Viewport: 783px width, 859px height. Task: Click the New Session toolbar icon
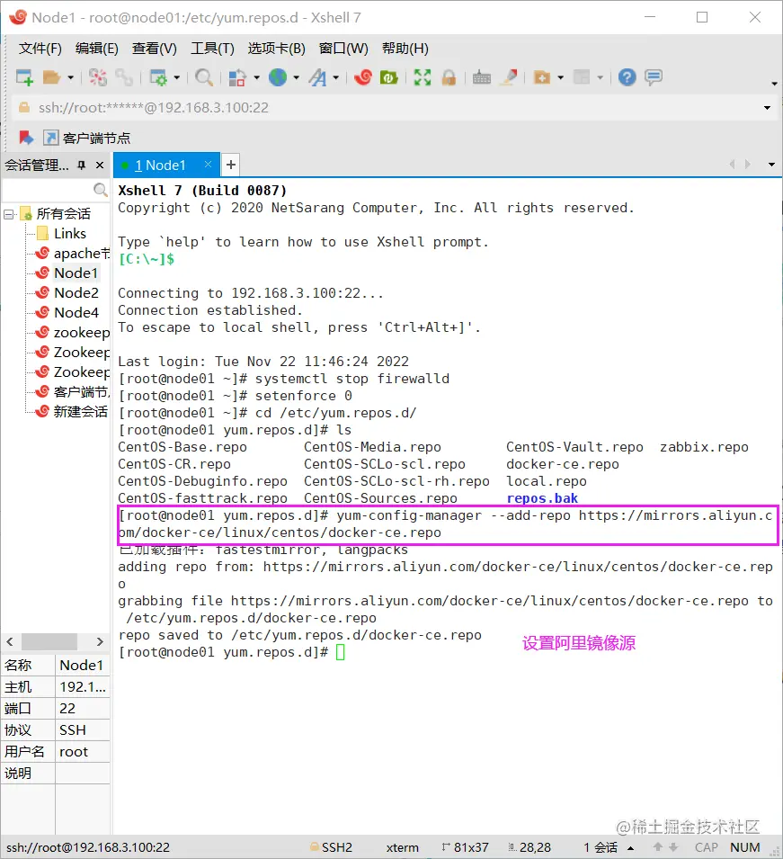(24, 77)
